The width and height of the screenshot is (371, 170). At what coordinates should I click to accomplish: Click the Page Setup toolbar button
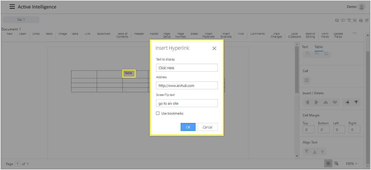click(x=167, y=35)
